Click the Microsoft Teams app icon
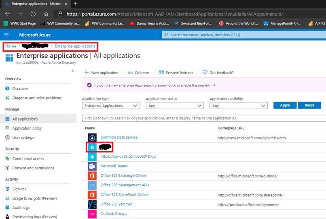The image size is (326, 219). click(x=92, y=166)
